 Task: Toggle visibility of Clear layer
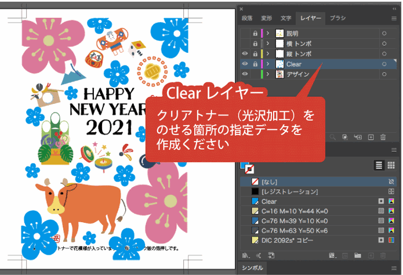coord(245,64)
